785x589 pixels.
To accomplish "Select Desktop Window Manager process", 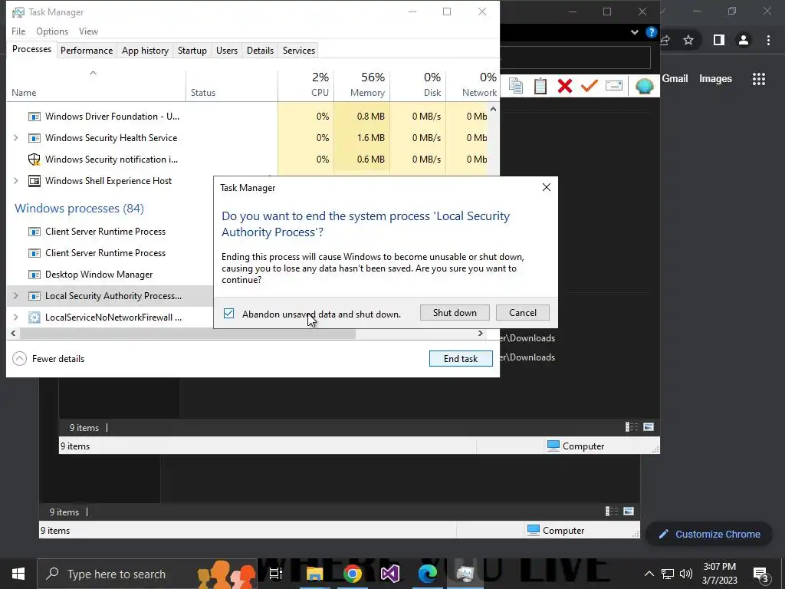I will tap(99, 275).
